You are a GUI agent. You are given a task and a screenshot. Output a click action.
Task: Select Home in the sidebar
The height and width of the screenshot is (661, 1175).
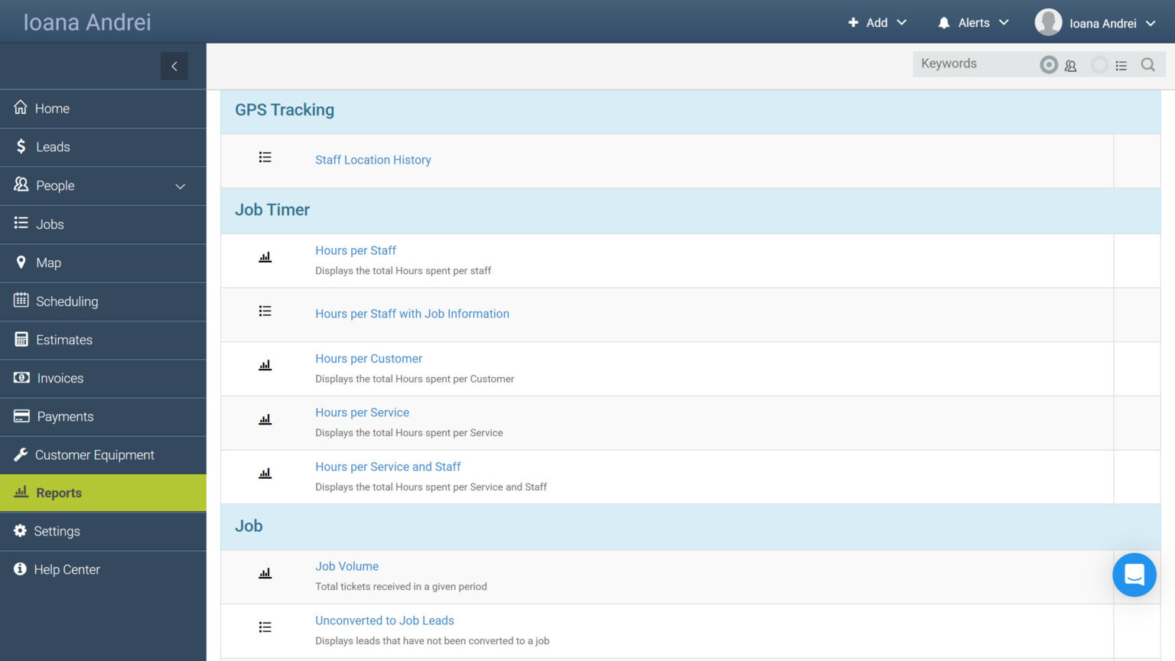click(x=53, y=108)
